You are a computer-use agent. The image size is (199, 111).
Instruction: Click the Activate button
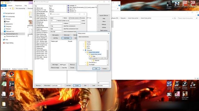[x=68, y=86]
